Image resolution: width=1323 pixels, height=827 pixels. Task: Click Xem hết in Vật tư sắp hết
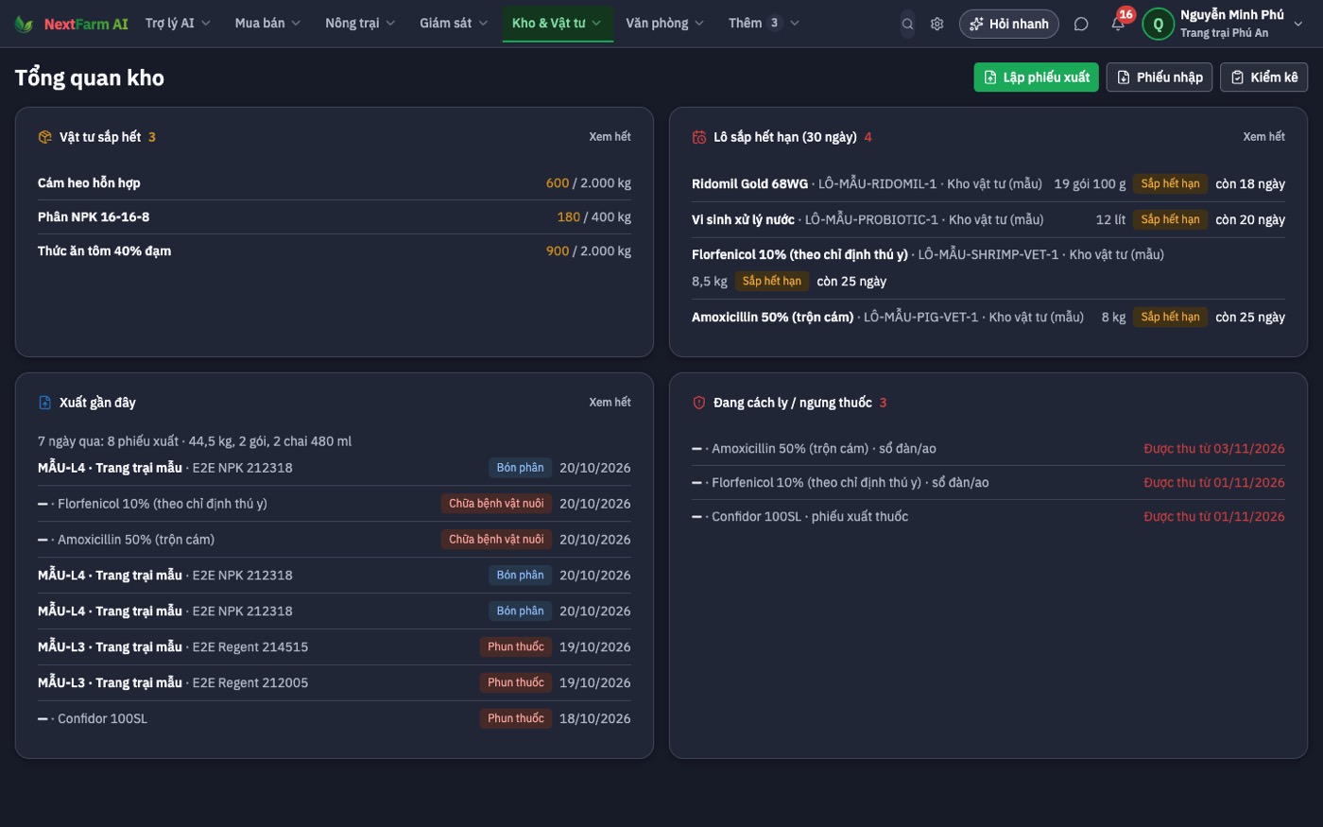tap(610, 137)
